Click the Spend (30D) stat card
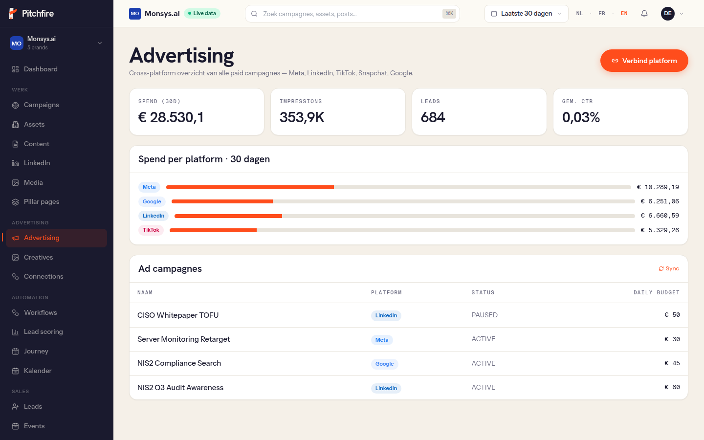Image resolution: width=704 pixels, height=440 pixels. [197, 111]
